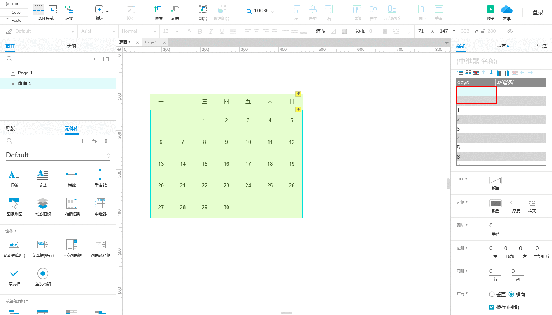552x315 pixels.
Task: Select the 单选按钮 radio button widget
Action: click(43, 277)
